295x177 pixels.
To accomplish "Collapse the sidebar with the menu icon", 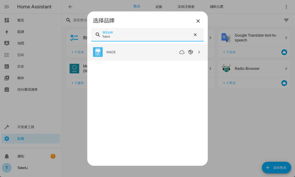I will pyautogui.click(x=7, y=7).
